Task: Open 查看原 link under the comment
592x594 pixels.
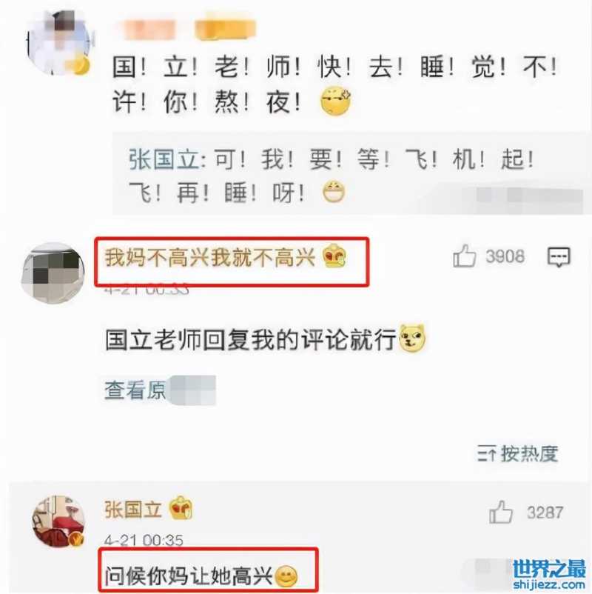Action: (135, 390)
